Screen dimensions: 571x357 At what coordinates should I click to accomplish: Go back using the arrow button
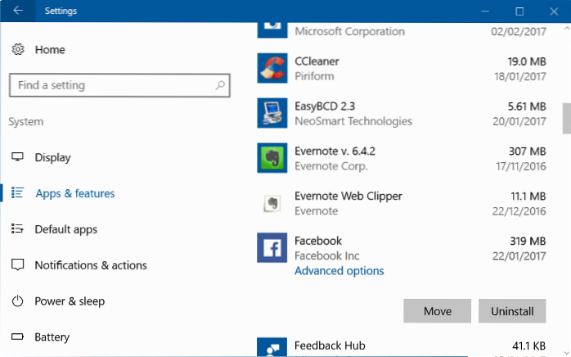18,11
